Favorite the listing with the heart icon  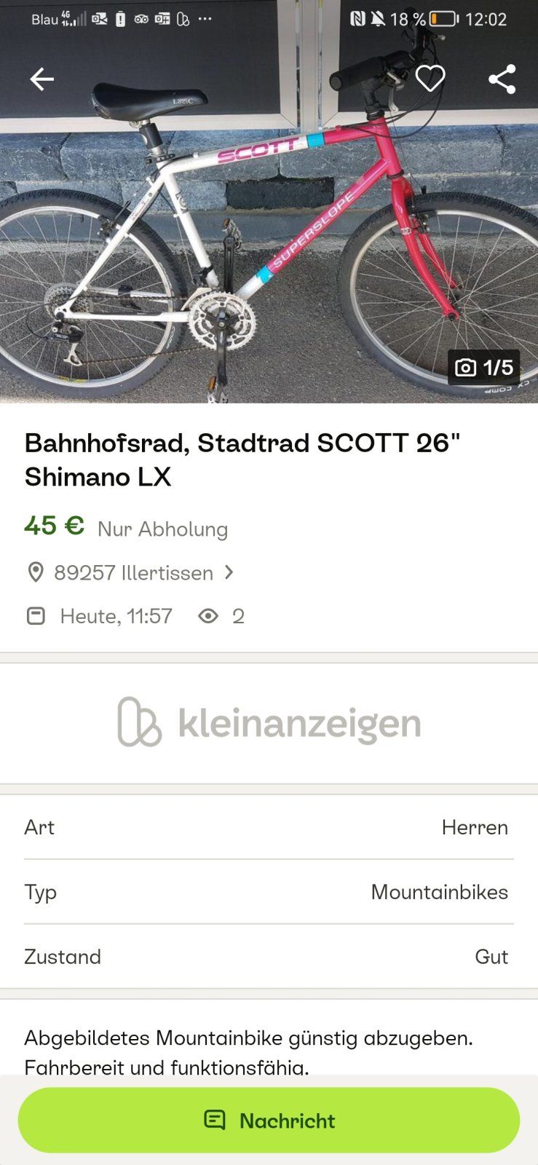(x=430, y=79)
